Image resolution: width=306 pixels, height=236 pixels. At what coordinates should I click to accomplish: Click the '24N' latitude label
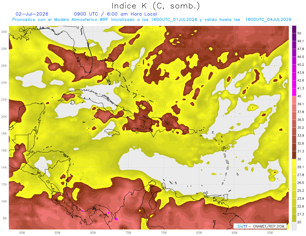(4, 83)
